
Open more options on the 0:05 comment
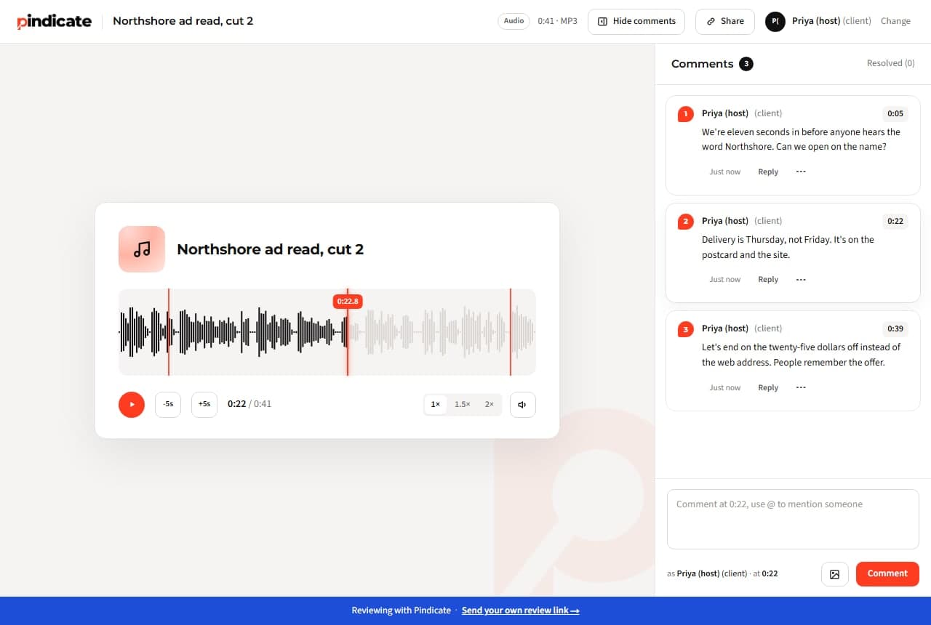tap(801, 172)
